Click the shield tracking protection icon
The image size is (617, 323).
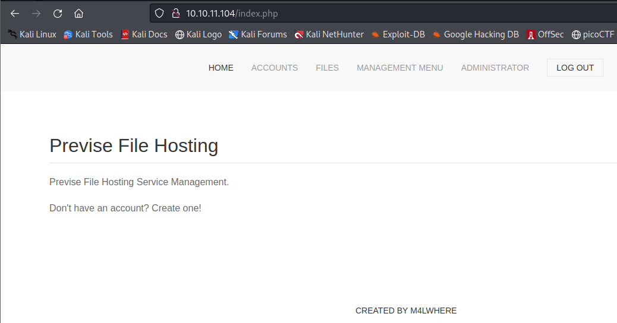(159, 14)
